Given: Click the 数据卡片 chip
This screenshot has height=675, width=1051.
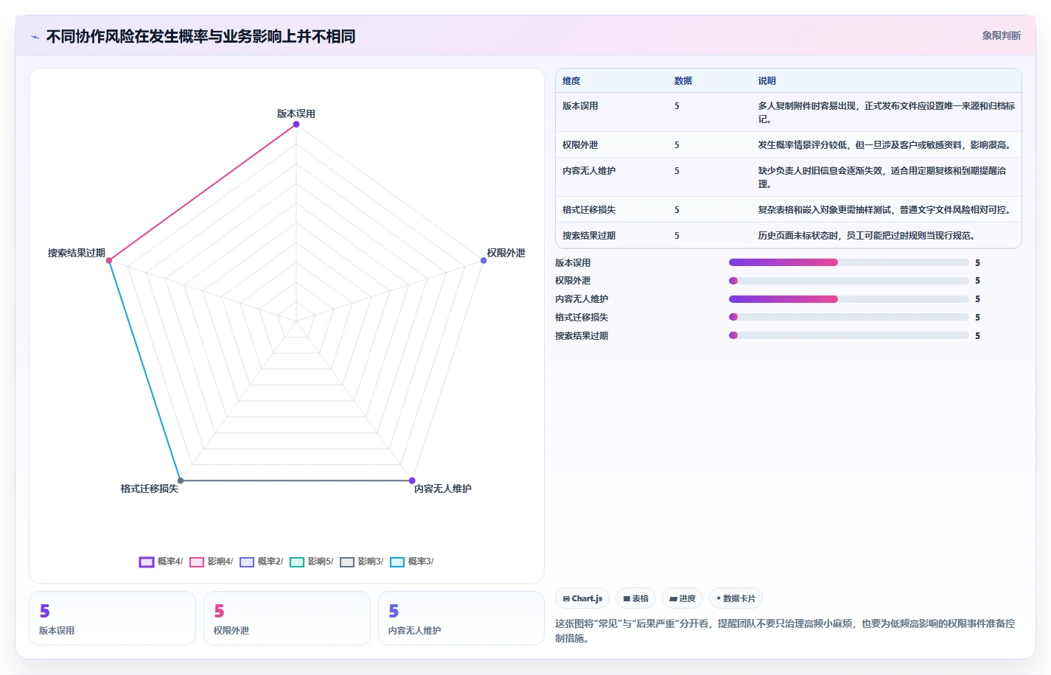Looking at the screenshot, I should (x=736, y=598).
